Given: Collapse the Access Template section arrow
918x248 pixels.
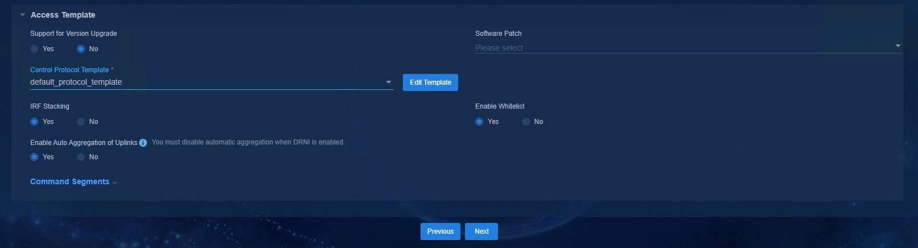Looking at the screenshot, I should click(23, 15).
